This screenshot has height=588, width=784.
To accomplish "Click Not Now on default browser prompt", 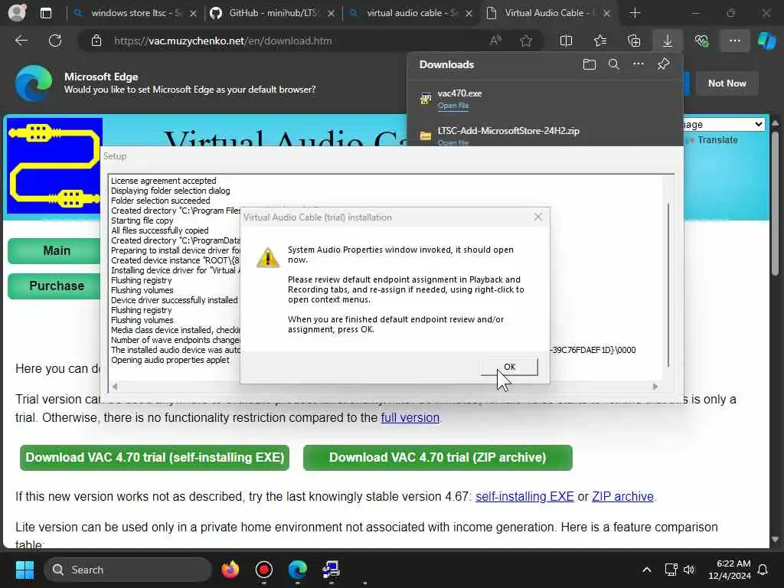I will 727,83.
